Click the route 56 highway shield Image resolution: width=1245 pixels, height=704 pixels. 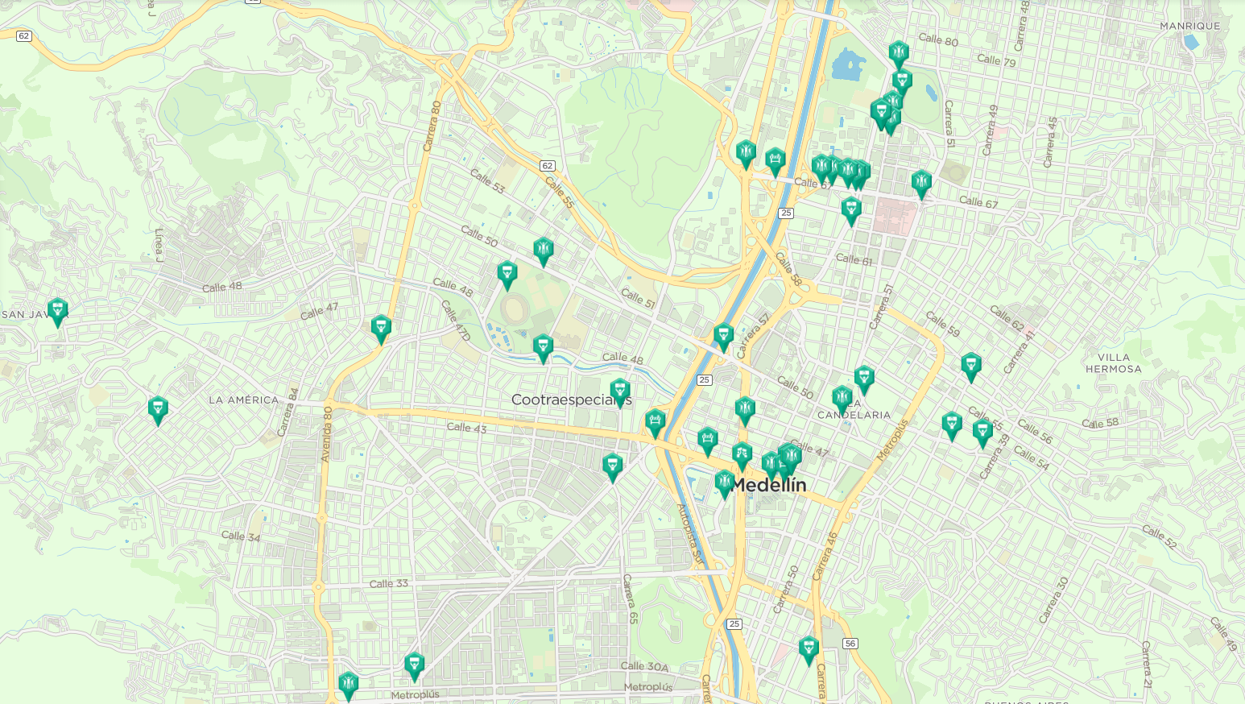click(850, 644)
